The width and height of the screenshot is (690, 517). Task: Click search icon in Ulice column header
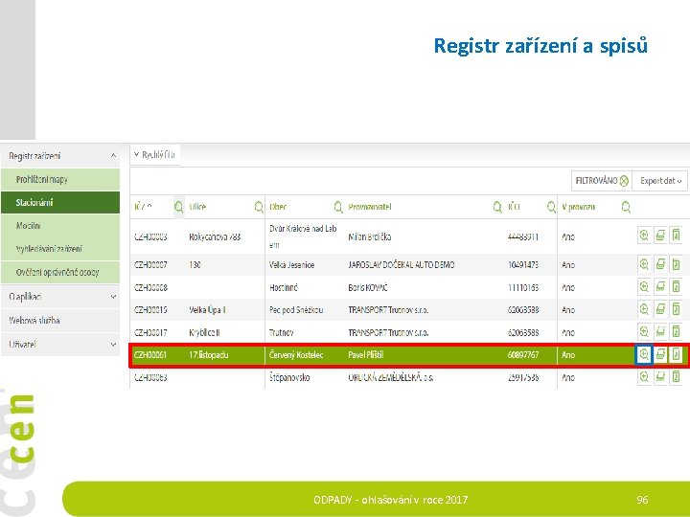pos(259,207)
